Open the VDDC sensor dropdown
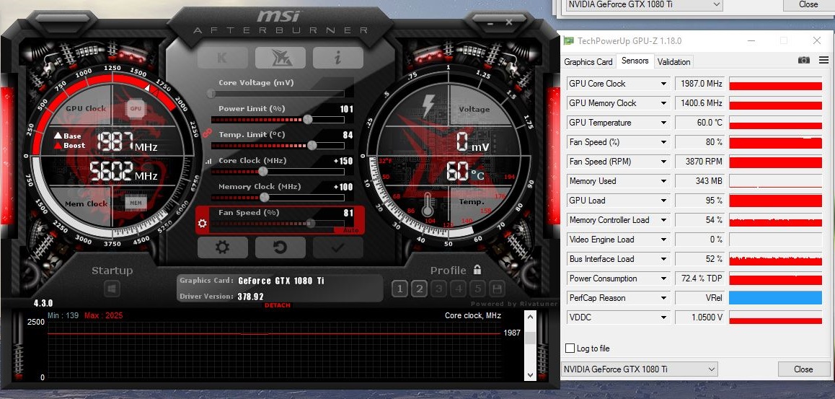Image resolution: width=835 pixels, height=399 pixels. point(663,317)
